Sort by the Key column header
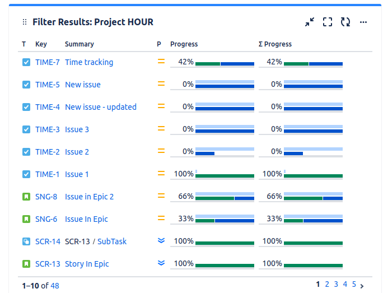This screenshot has width=383, height=293. (41, 44)
